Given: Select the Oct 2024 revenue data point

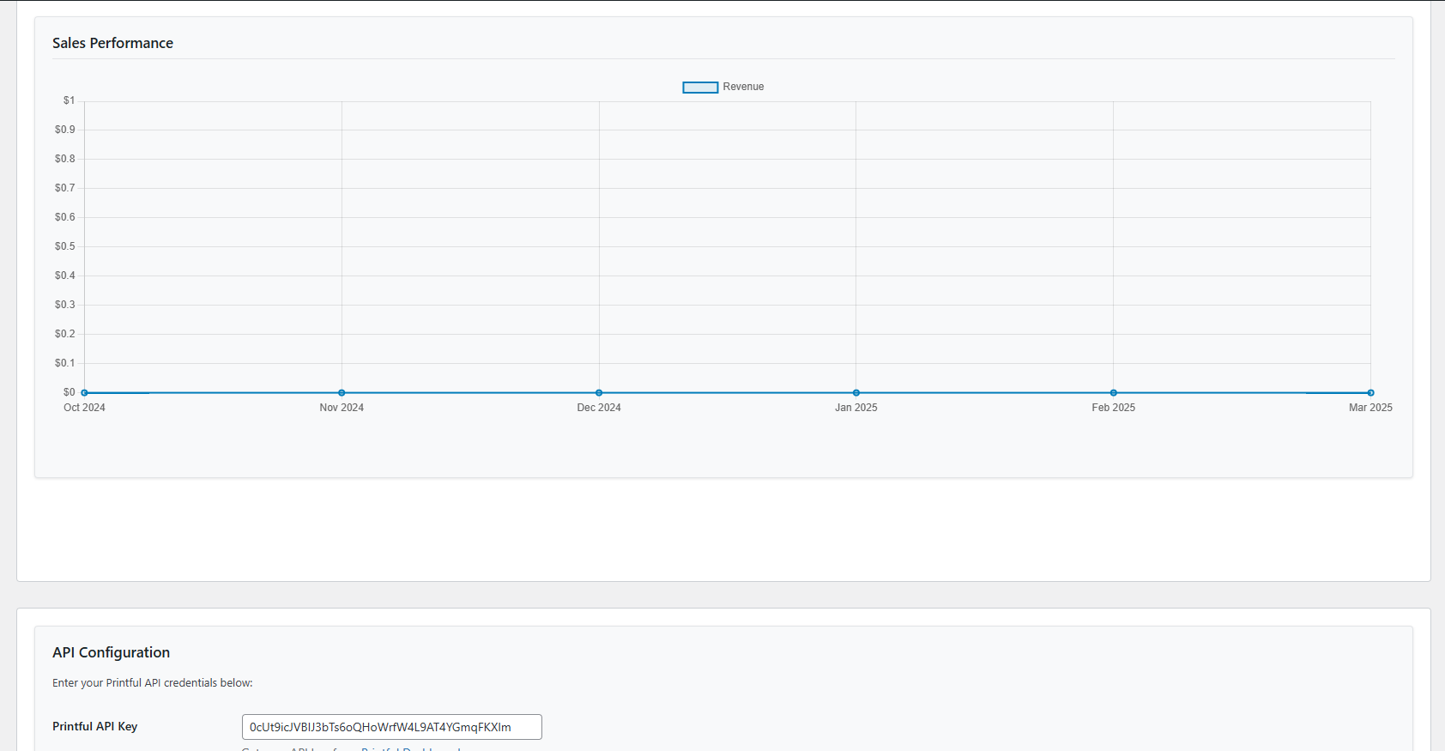Looking at the screenshot, I should (x=84, y=393).
